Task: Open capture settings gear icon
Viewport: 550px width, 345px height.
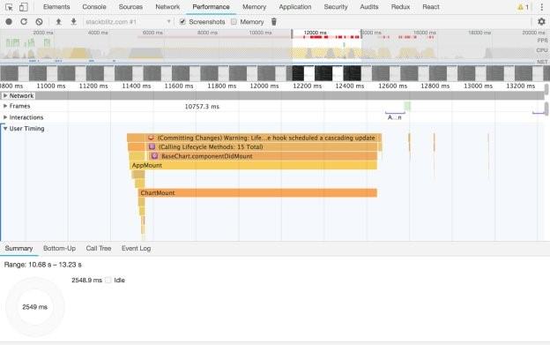Action: pyautogui.click(x=541, y=22)
